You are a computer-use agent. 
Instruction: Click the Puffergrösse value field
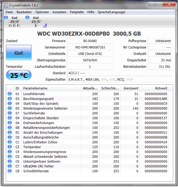pos(160,41)
